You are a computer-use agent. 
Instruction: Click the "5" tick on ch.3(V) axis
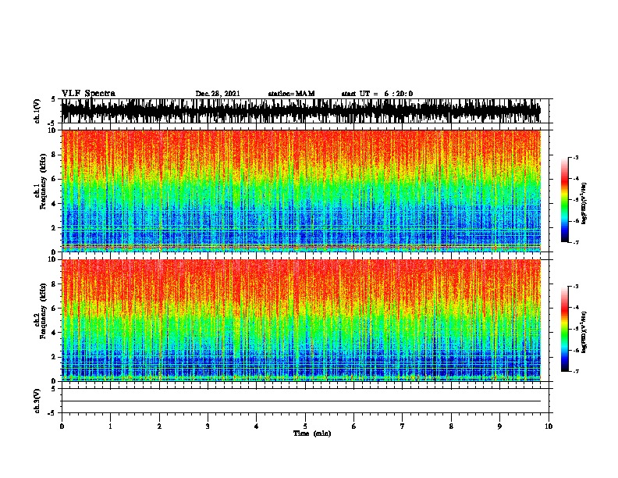[x=54, y=389]
